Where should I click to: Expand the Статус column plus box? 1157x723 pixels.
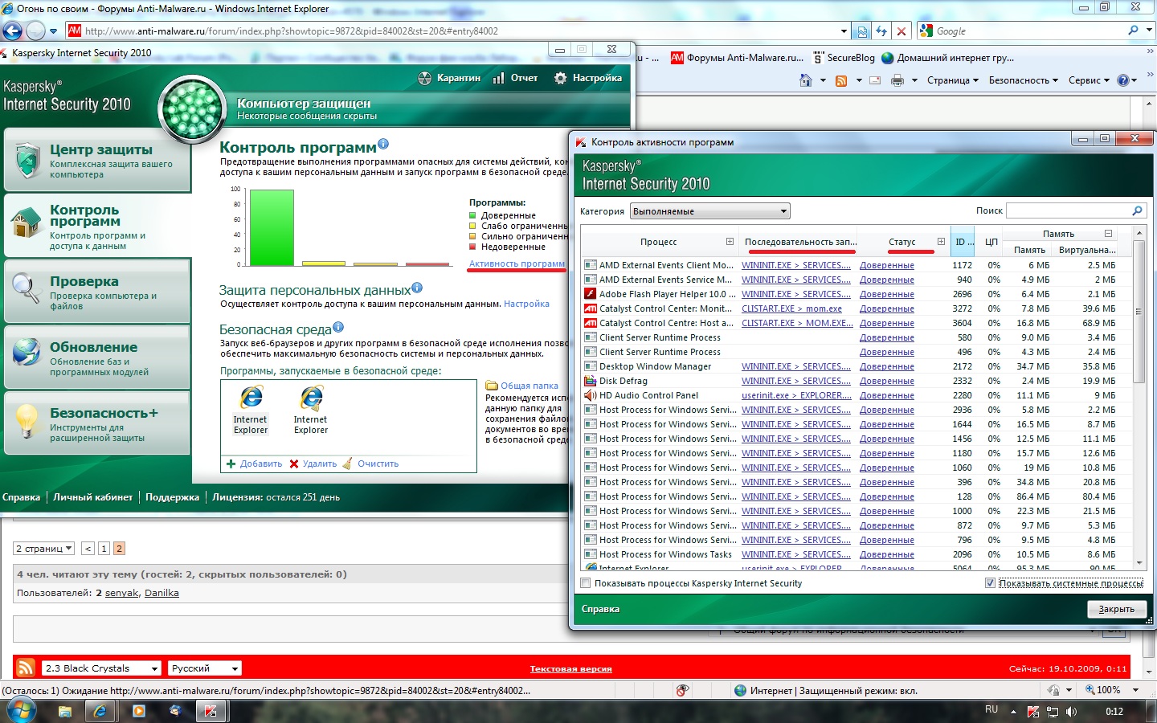pos(941,241)
